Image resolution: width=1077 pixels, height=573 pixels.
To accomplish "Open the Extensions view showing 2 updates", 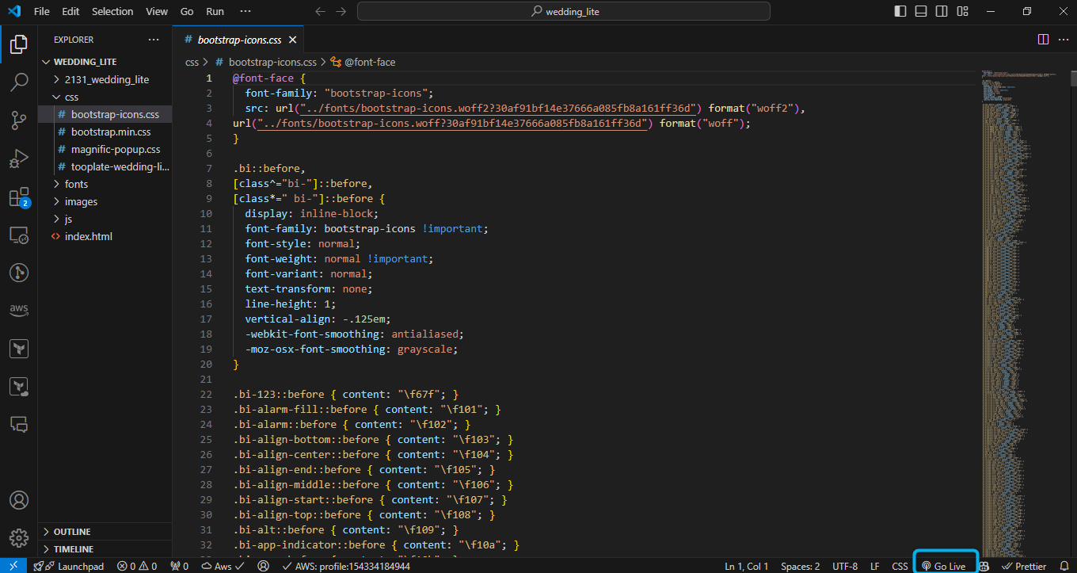I will tap(19, 197).
